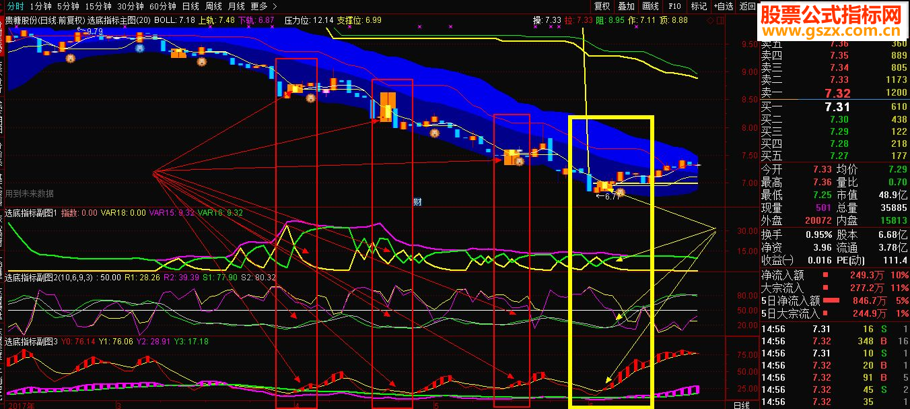The width and height of the screenshot is (910, 409).
Task: Click the 贵糖股份(日线.前复权) stock title
Action: pos(45,20)
